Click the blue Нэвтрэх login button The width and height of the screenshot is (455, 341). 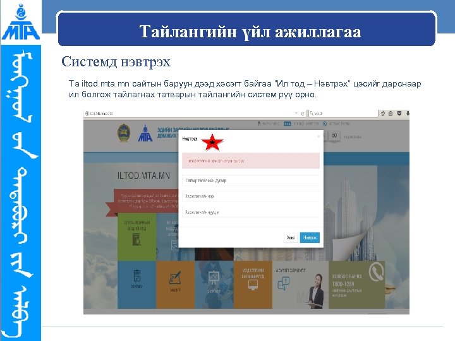click(310, 237)
